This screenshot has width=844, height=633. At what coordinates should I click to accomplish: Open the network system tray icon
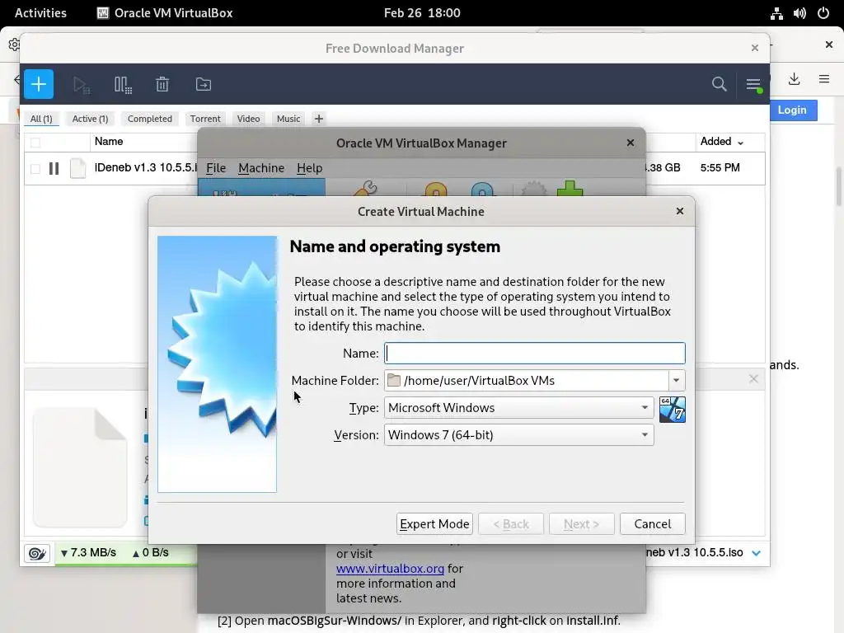(x=776, y=13)
